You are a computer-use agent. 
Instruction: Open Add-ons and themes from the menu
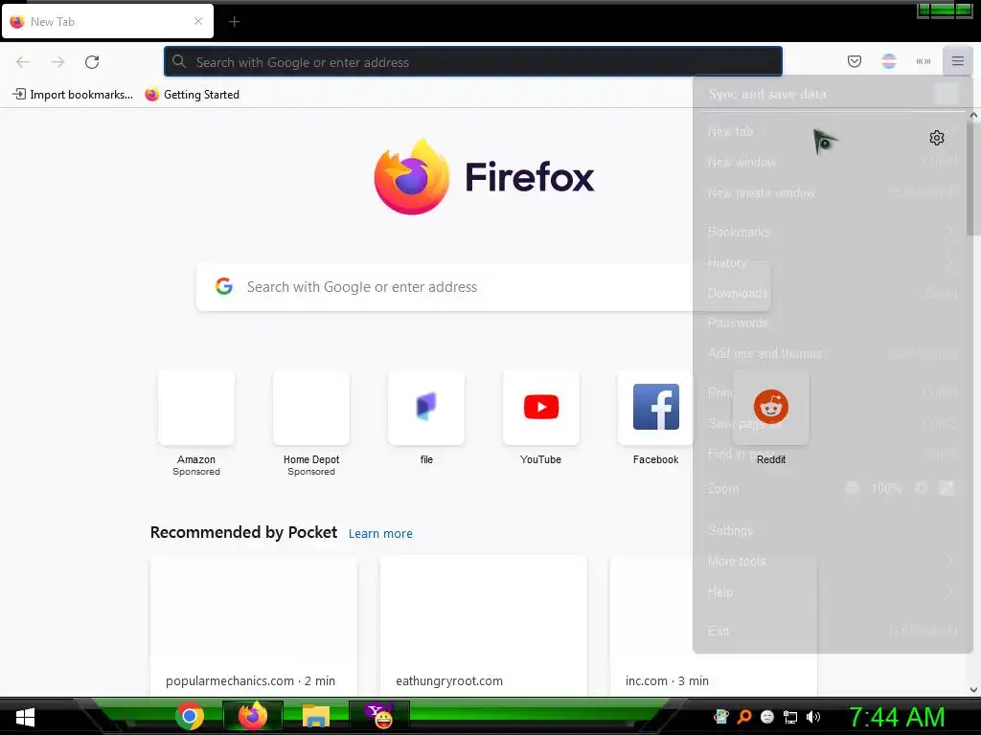pyautogui.click(x=833, y=354)
